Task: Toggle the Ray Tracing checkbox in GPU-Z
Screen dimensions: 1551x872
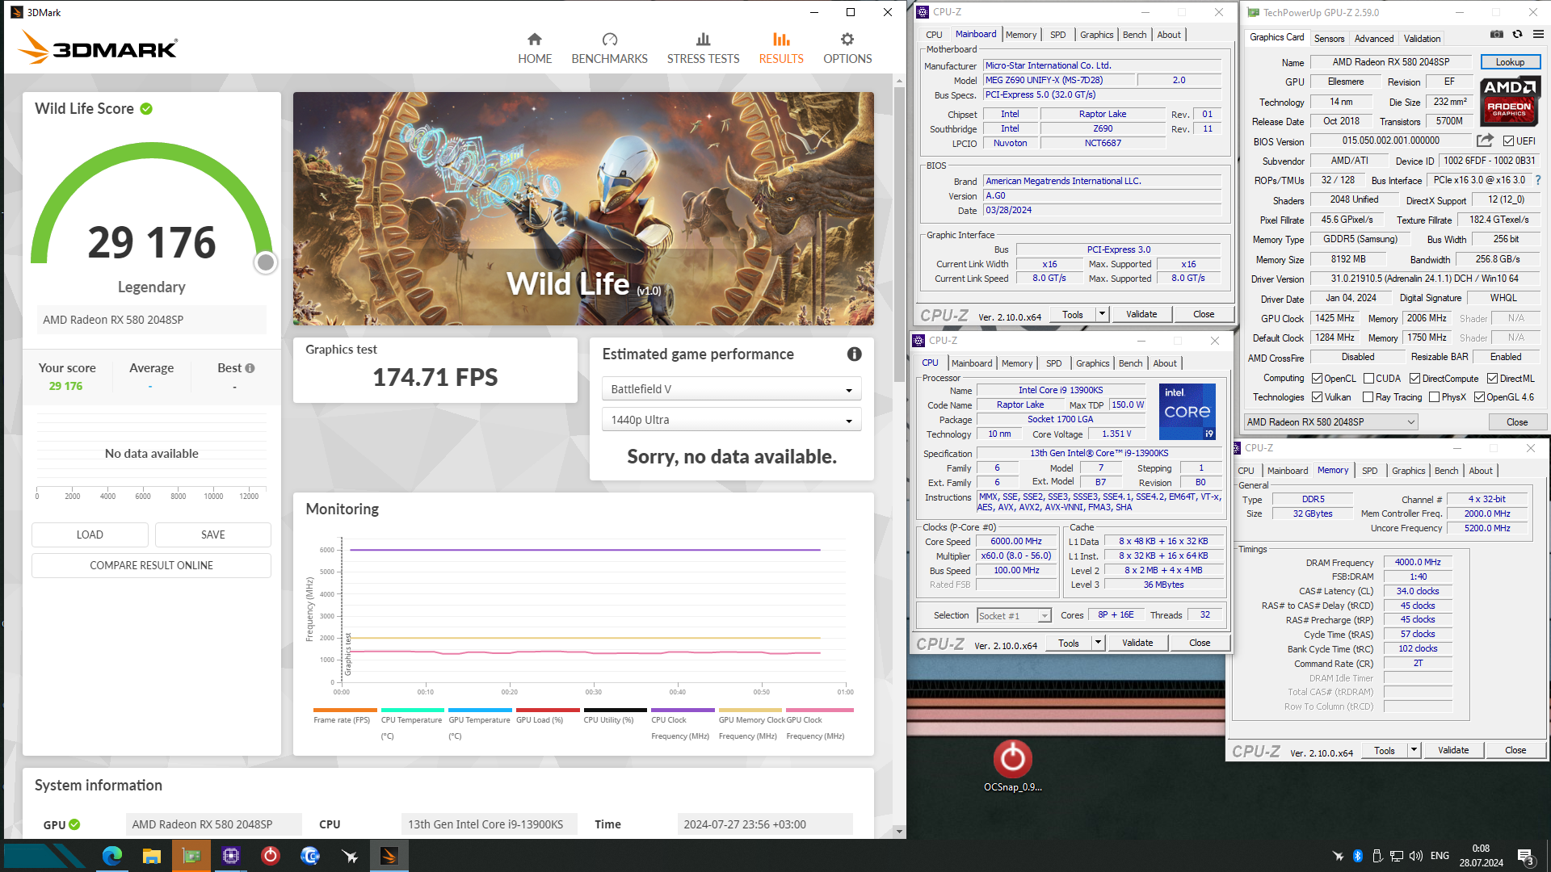Action: 1368,397
